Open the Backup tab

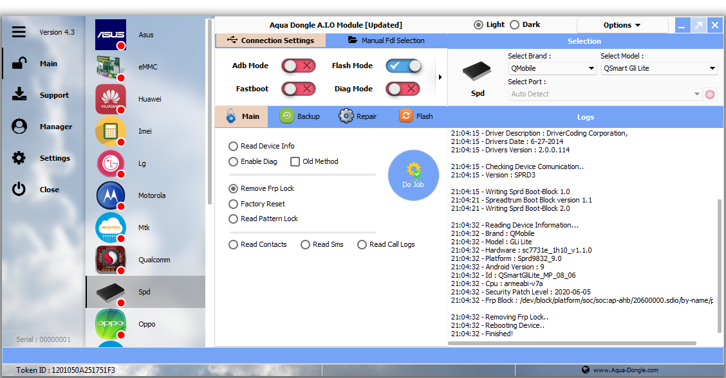click(299, 116)
